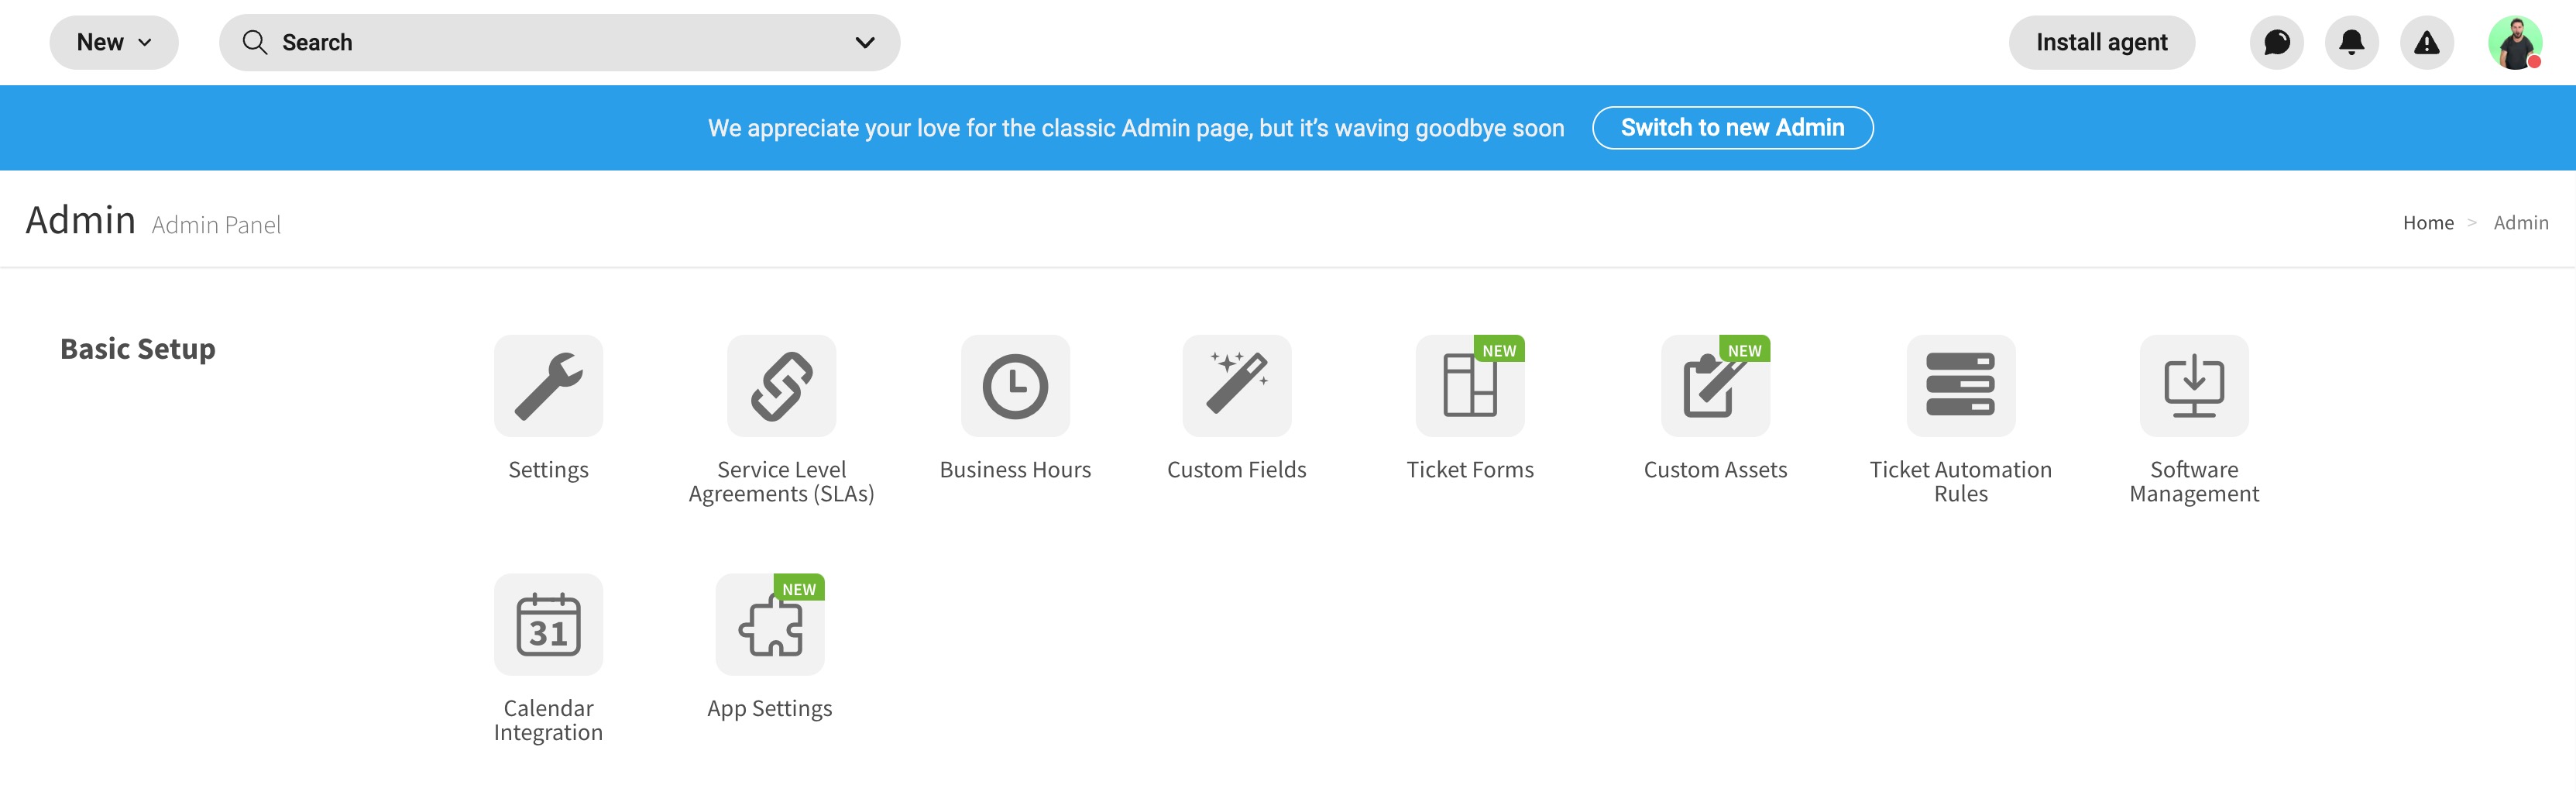Open Ticket Automation Rules icon
Image resolution: width=2576 pixels, height=792 pixels.
point(1960,386)
